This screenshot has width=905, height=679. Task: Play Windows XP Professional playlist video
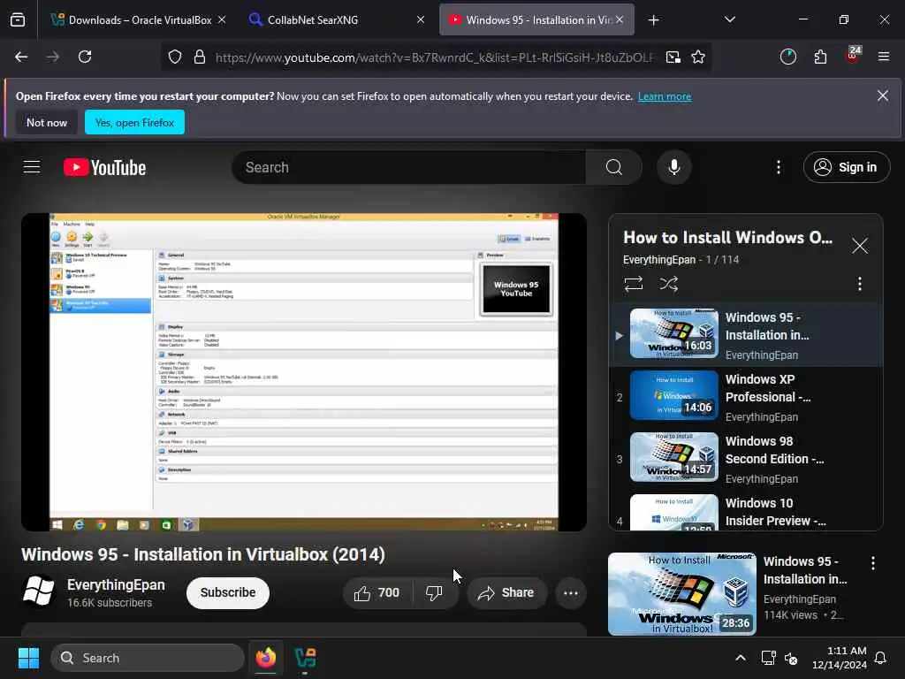click(x=746, y=397)
